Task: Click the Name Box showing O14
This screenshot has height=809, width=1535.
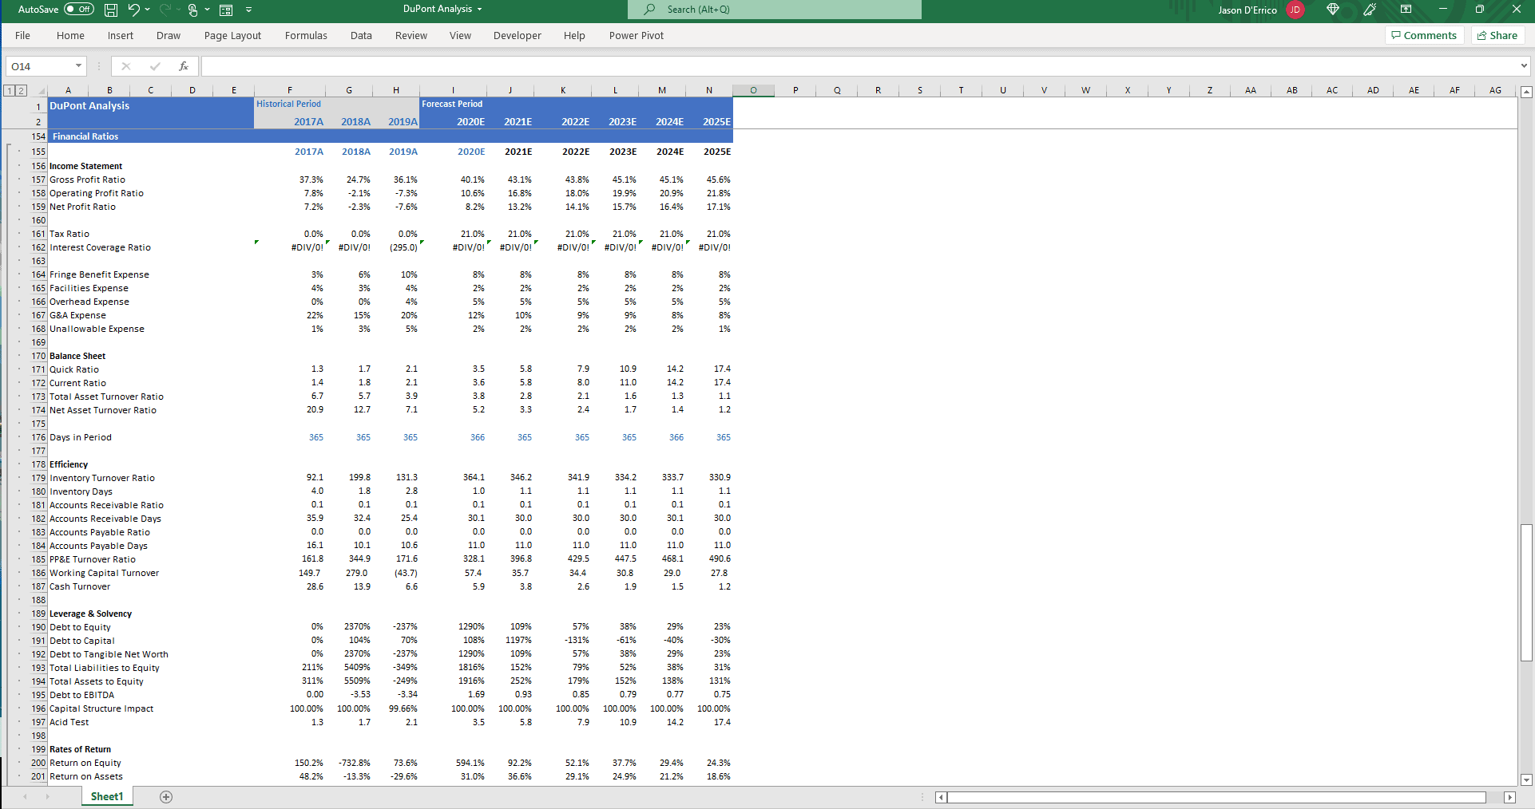Action: [39, 66]
